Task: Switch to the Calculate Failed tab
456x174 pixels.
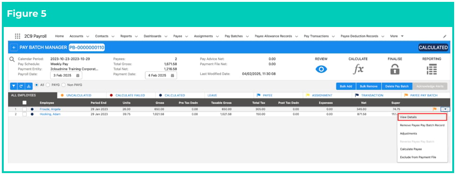Action: (x=131, y=95)
